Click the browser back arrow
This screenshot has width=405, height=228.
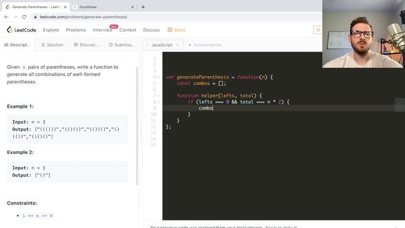pos(6,17)
